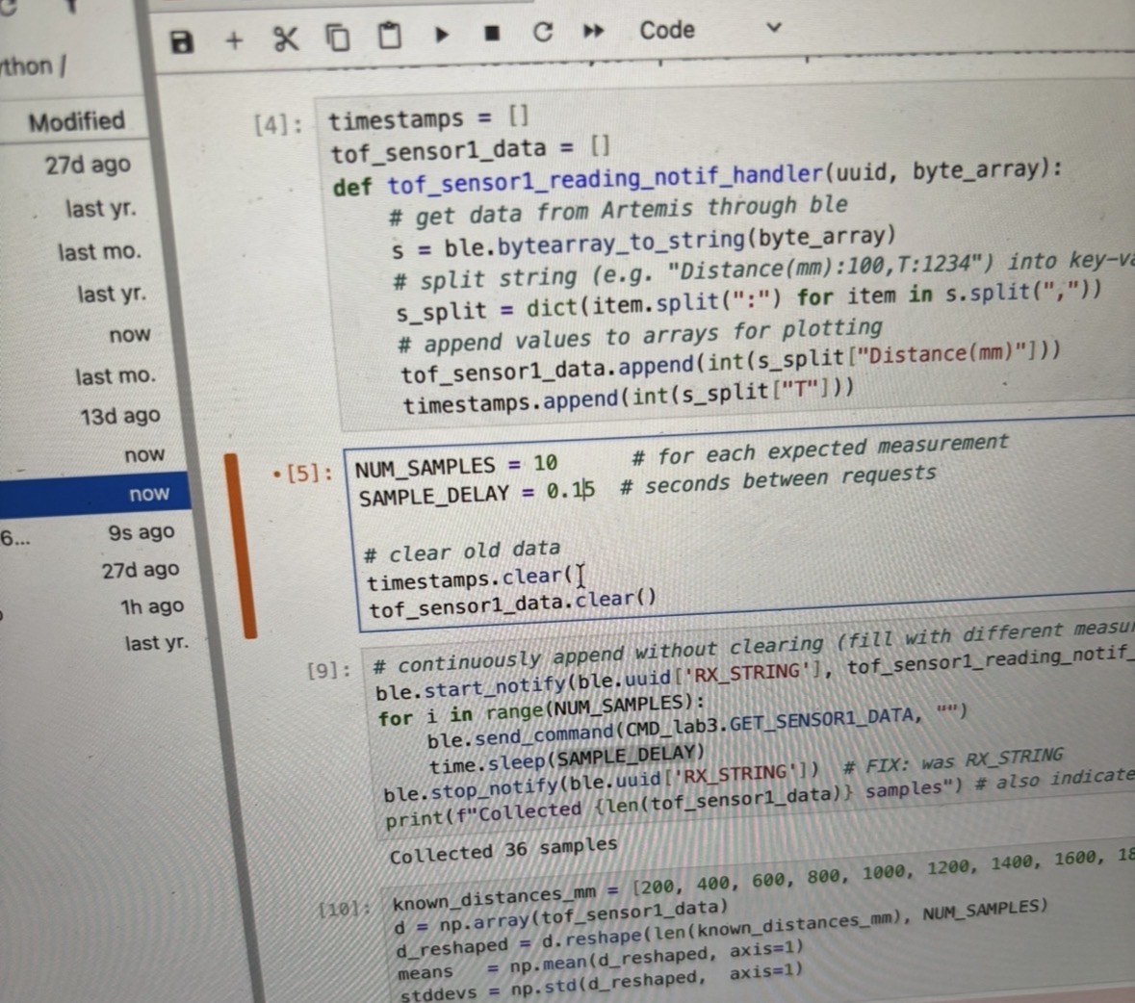Select the file modified 13d ago
This screenshot has width=1135, height=1003.
(119, 416)
